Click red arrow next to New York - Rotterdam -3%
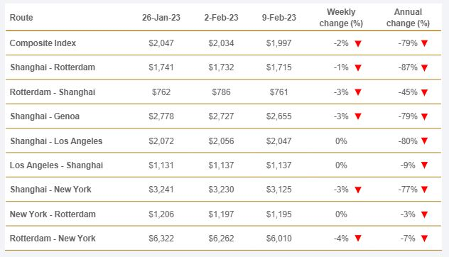 [424, 214]
